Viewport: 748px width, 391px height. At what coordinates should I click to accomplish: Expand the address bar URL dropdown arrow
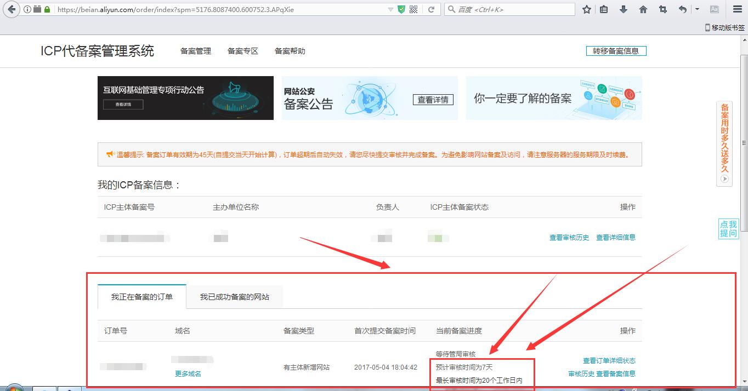(390, 9)
